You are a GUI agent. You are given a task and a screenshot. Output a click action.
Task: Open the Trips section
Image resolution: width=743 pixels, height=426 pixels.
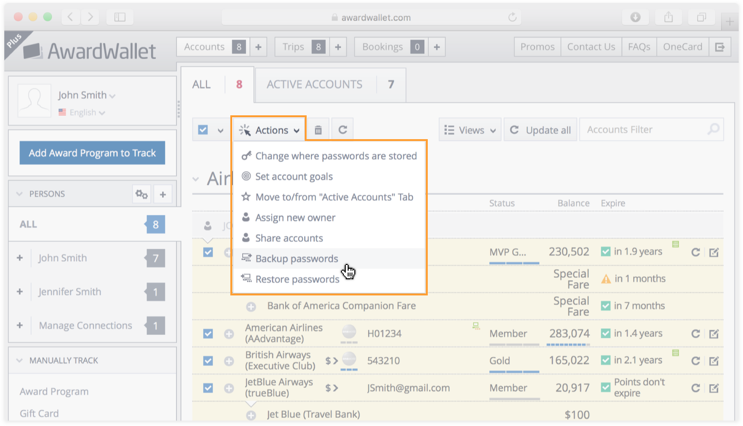pyautogui.click(x=302, y=47)
